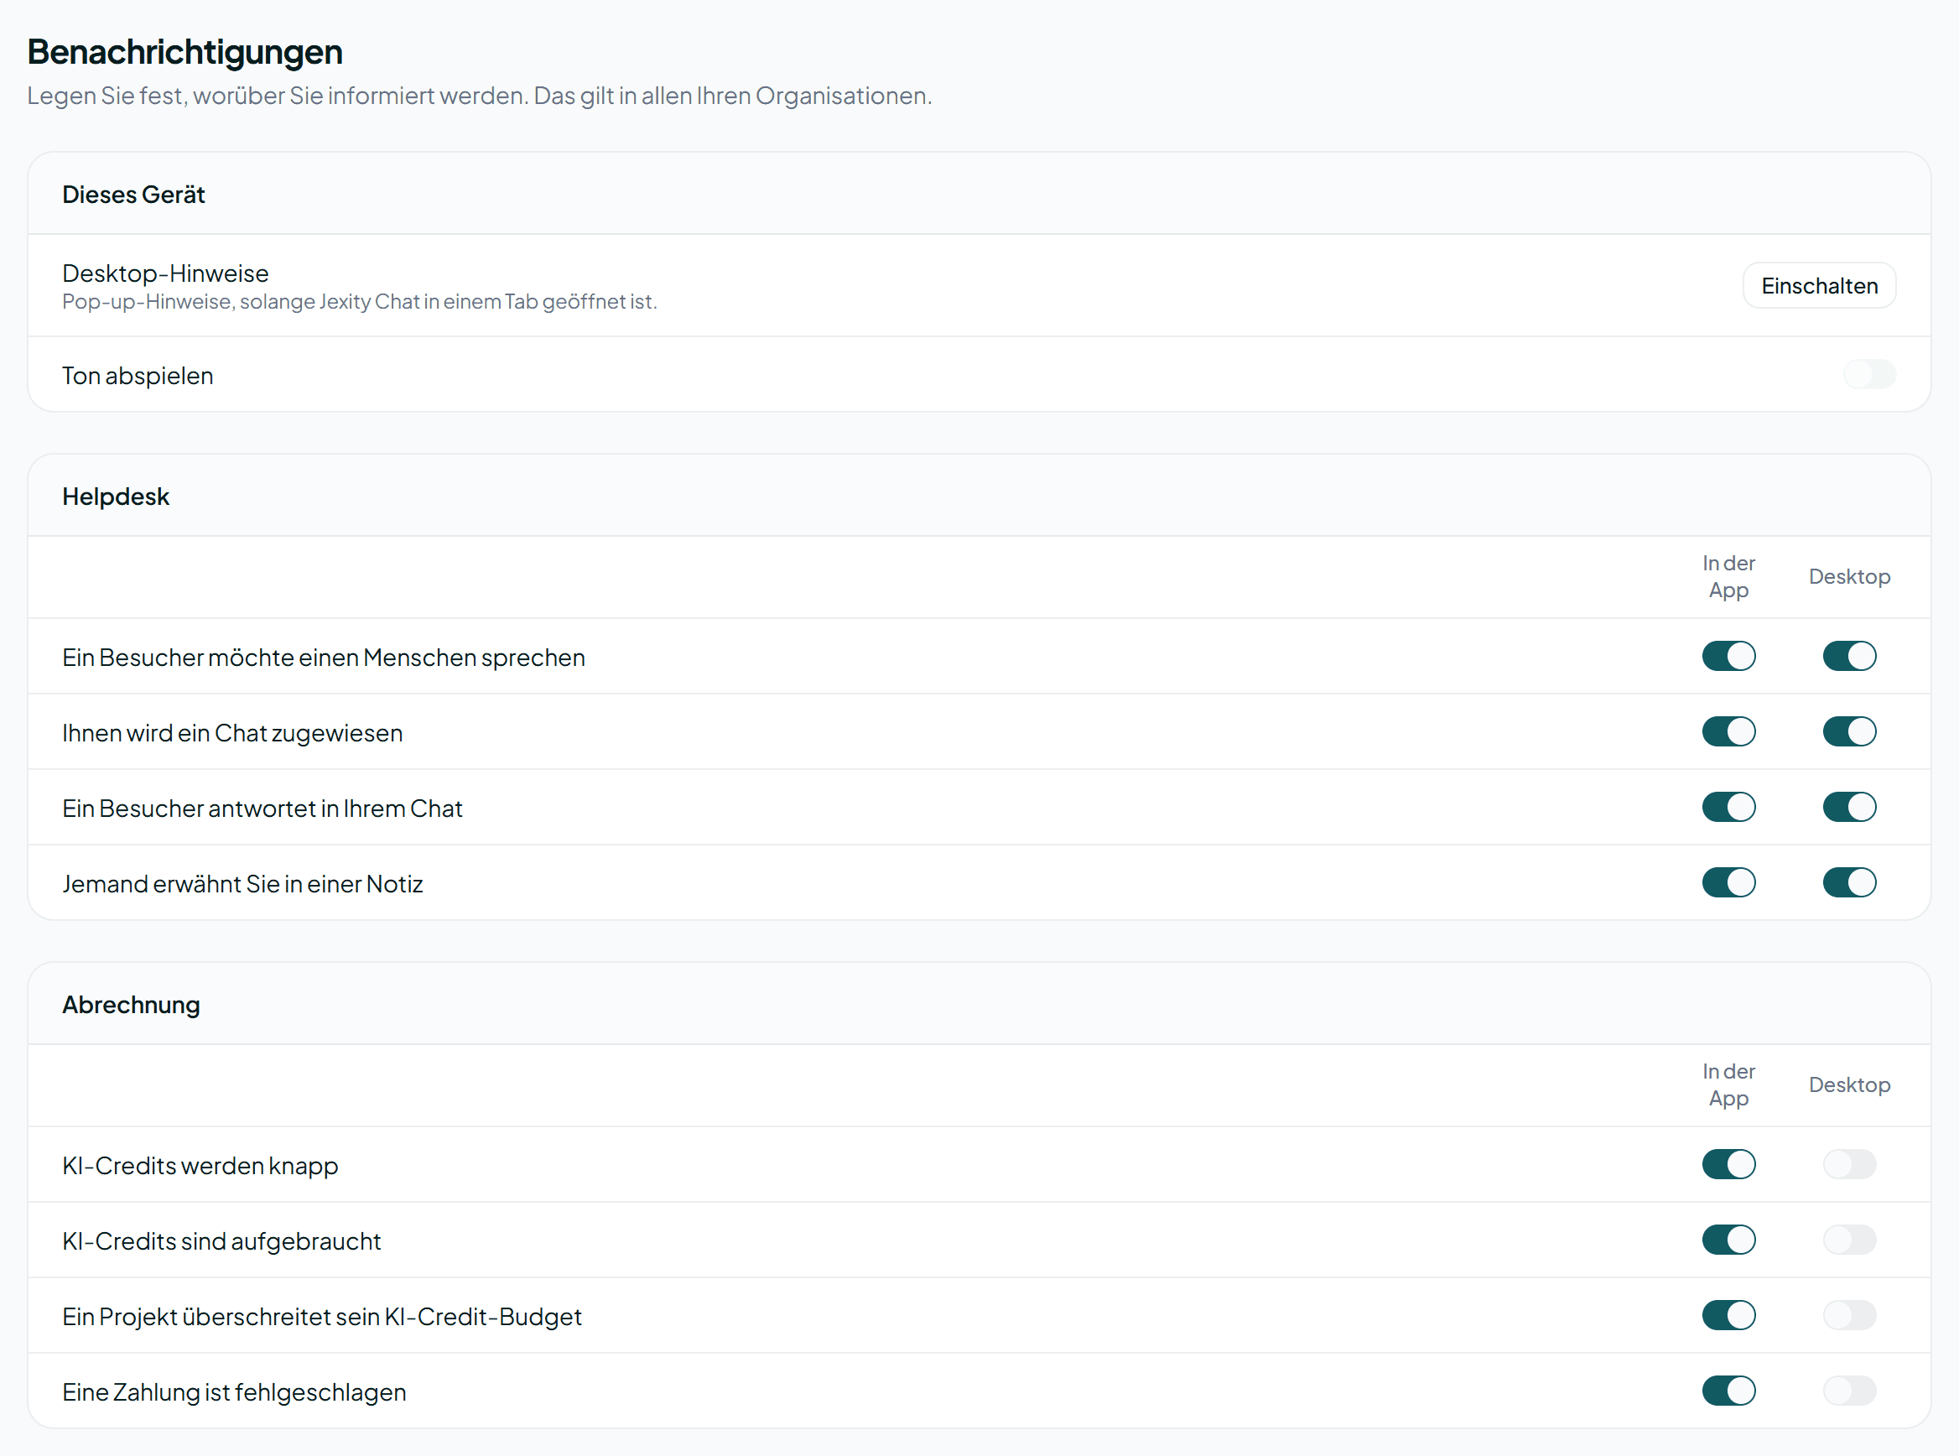Toggle In der App for Besucher antwortet in Ihrem Chat
Screen dimensions: 1959x1456
[x=1728, y=808]
